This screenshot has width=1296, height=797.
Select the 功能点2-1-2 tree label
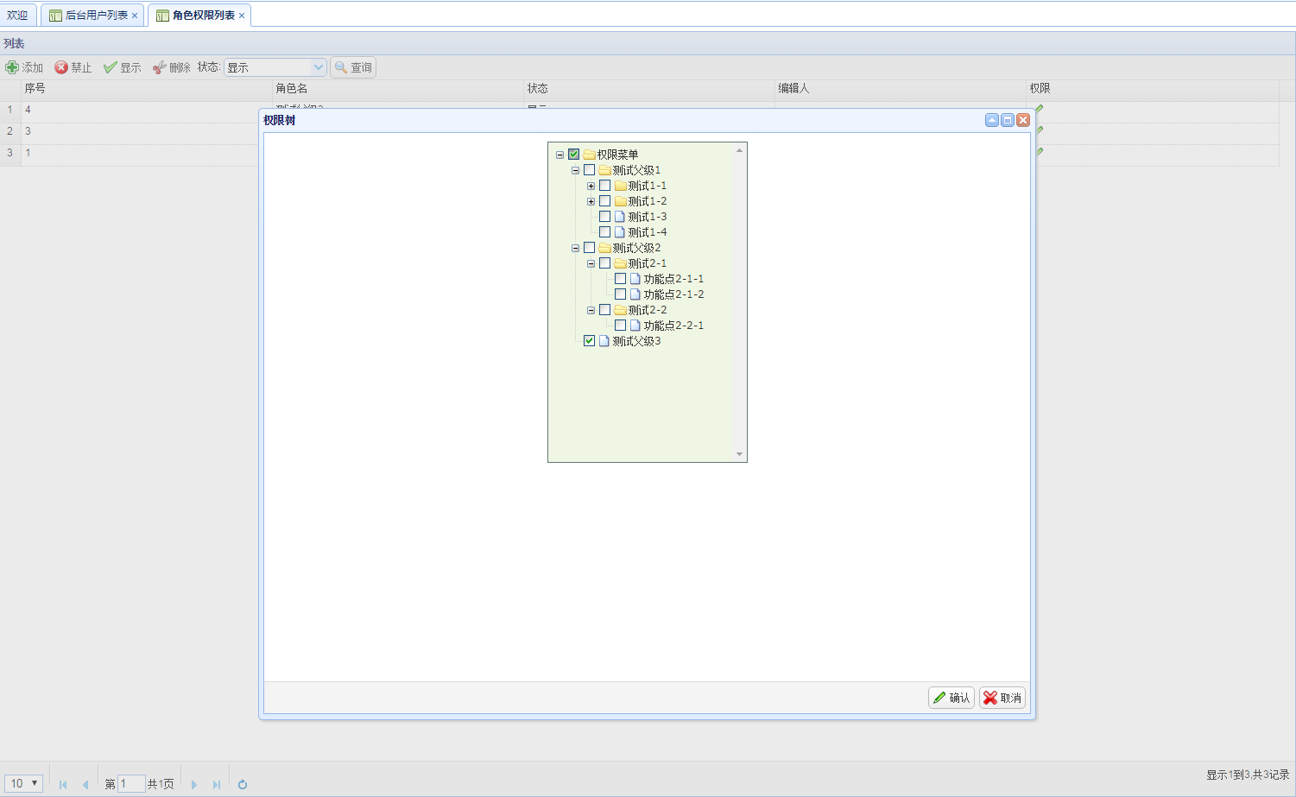(x=673, y=294)
